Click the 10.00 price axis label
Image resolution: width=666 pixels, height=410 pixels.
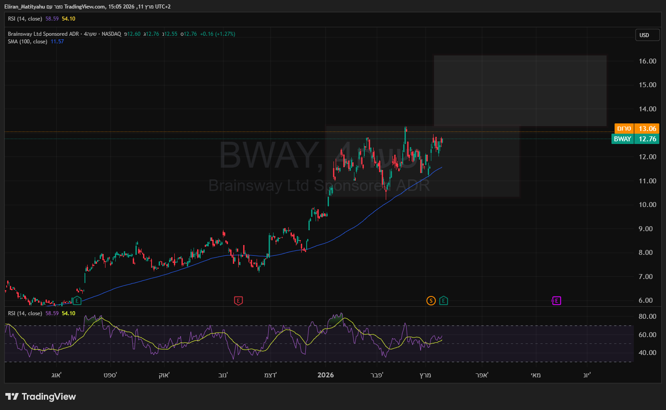pos(648,205)
